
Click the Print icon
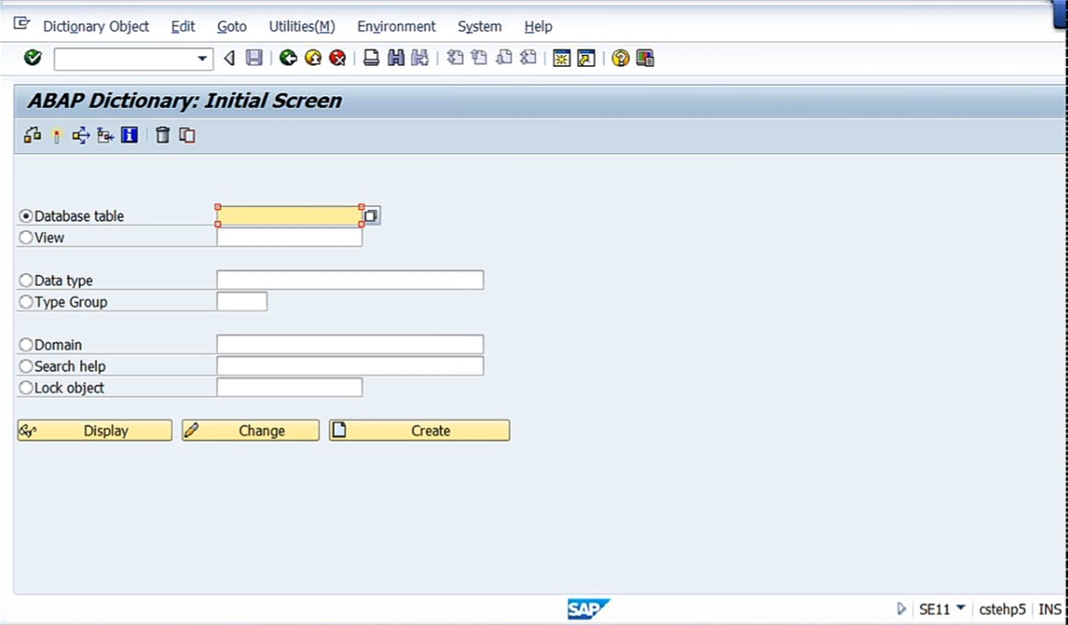(371, 58)
